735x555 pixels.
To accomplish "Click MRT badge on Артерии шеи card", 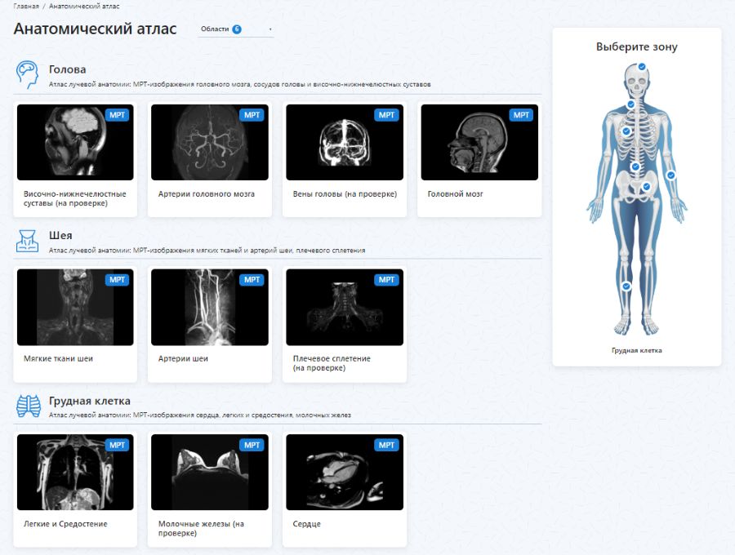I will [252, 280].
